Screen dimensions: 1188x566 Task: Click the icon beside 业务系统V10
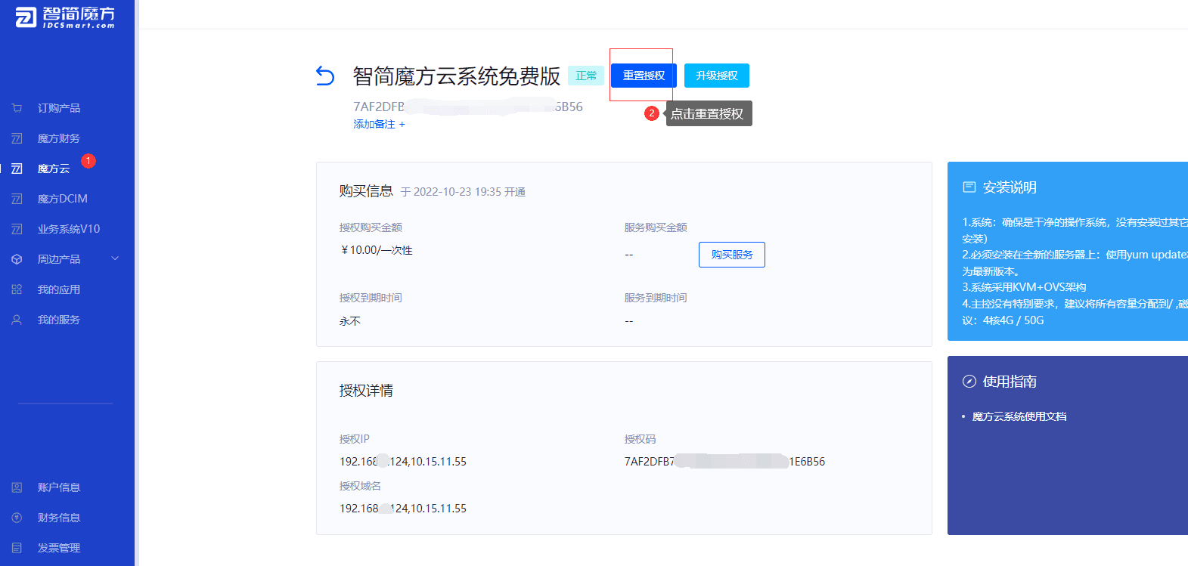[x=17, y=229]
